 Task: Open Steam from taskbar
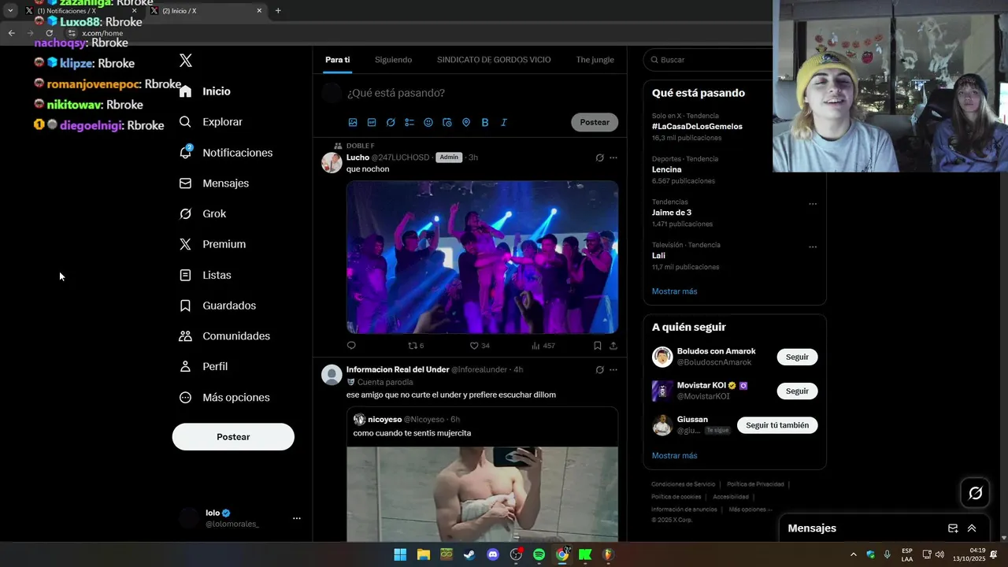point(469,554)
